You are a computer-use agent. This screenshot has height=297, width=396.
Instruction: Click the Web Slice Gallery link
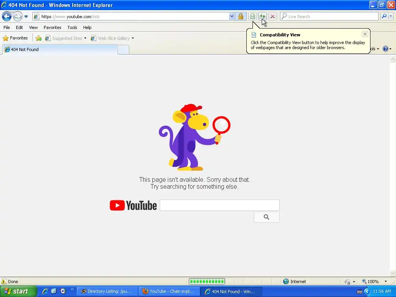(x=110, y=38)
